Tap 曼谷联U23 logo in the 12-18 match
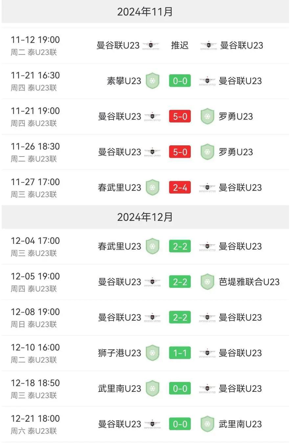This screenshot has width=294, height=443. point(207,389)
